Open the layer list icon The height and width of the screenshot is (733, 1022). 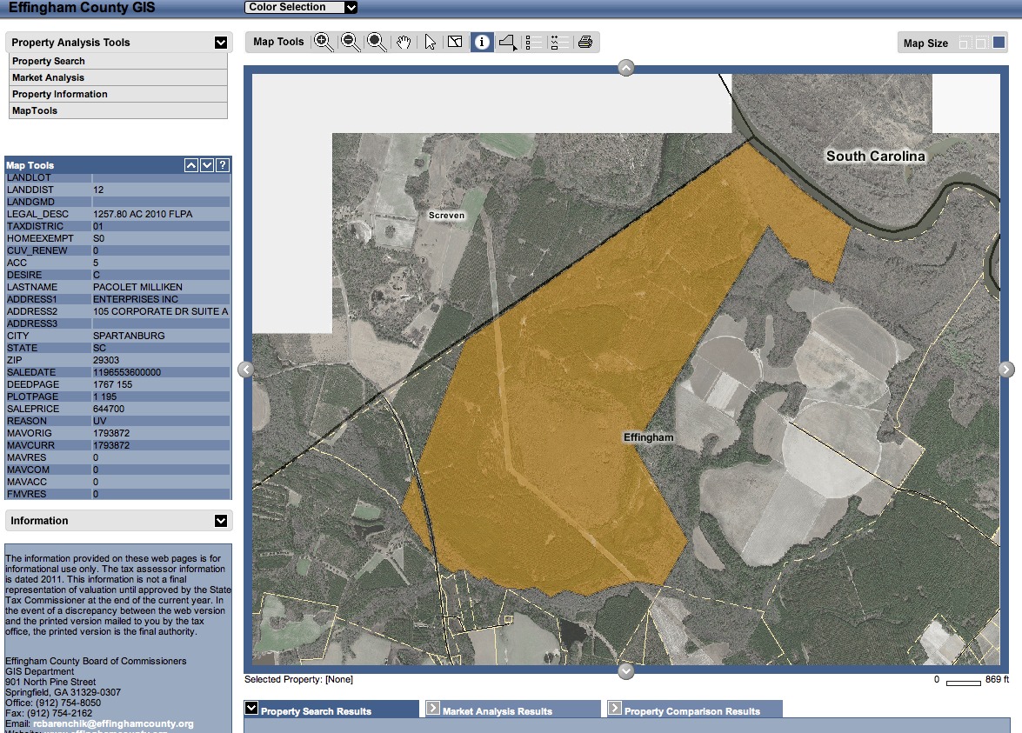[533, 43]
